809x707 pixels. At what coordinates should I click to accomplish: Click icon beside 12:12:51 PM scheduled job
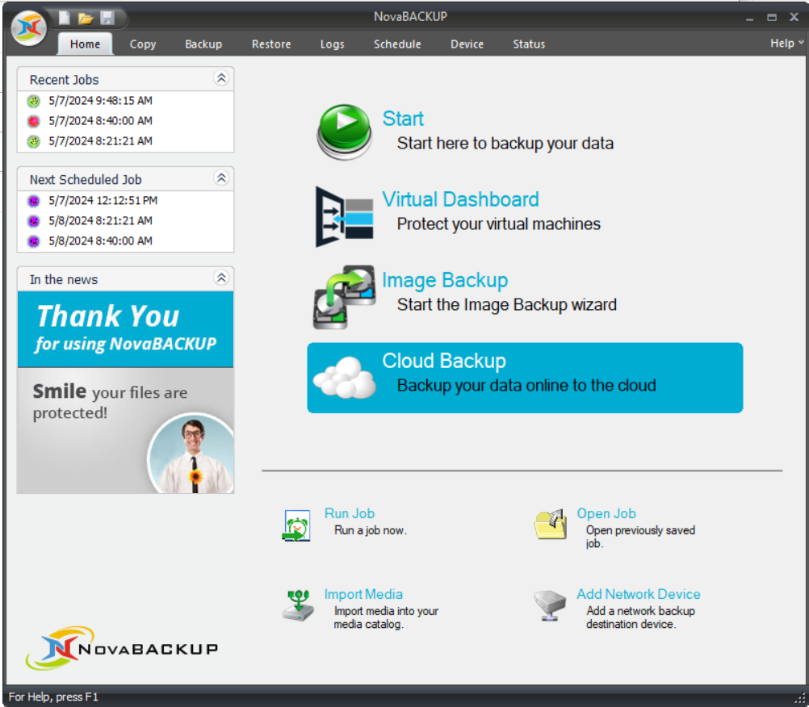pos(34,201)
